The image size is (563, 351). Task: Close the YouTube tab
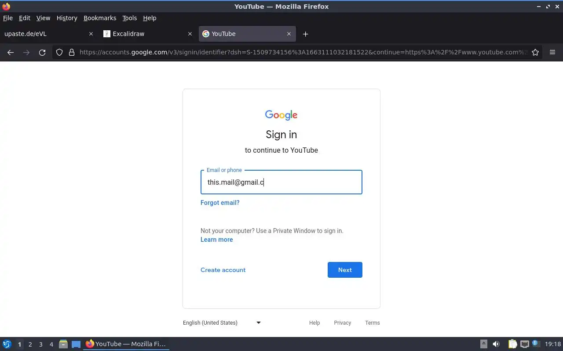pos(289,34)
